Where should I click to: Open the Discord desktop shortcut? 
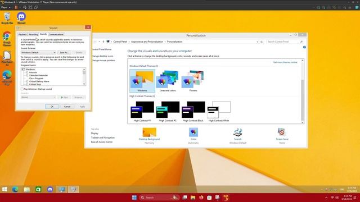[21, 19]
